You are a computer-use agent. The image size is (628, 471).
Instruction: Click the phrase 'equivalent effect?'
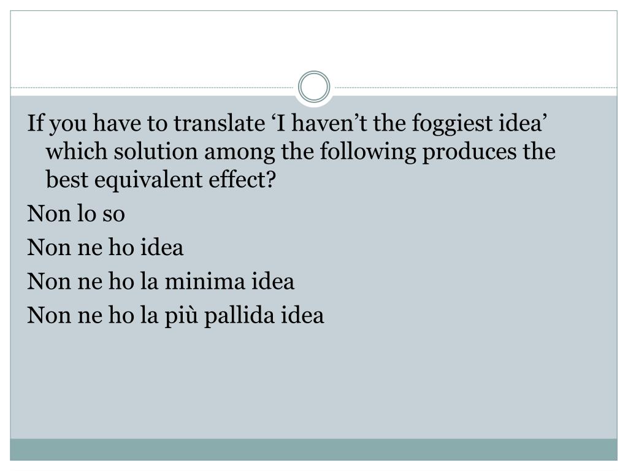point(185,180)
